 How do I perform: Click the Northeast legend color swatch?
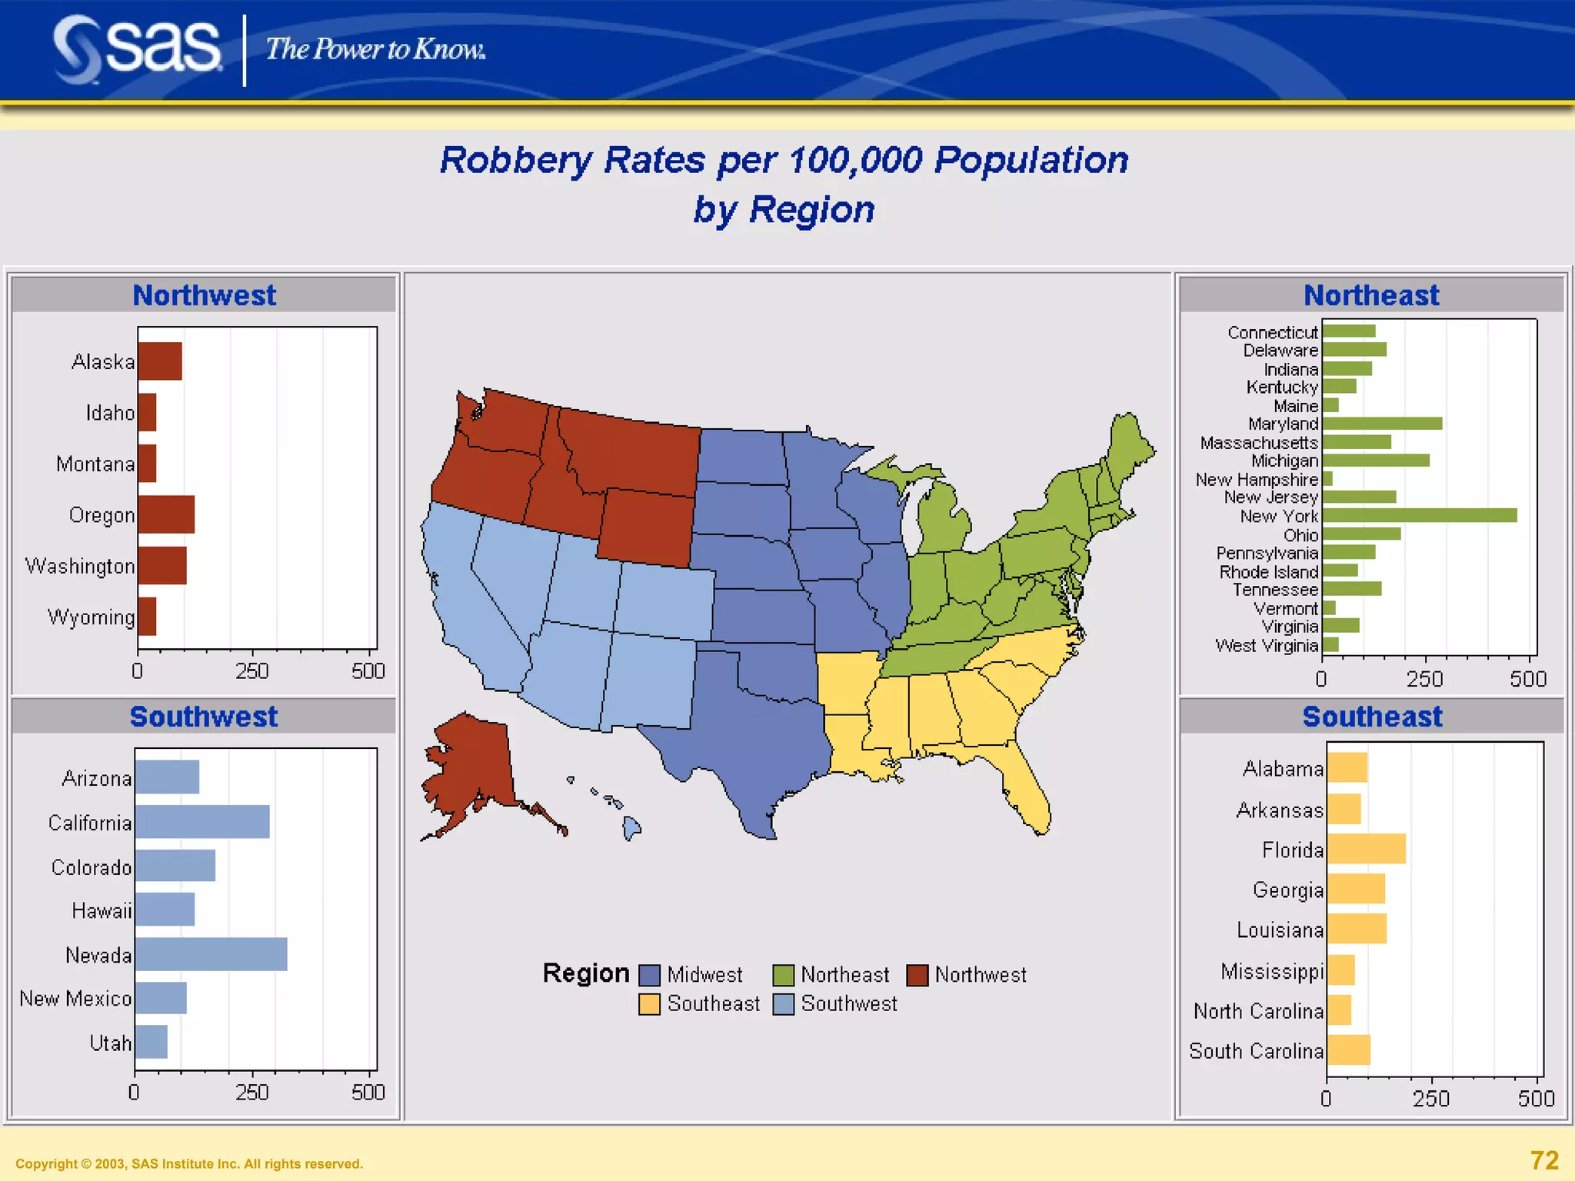(x=783, y=975)
